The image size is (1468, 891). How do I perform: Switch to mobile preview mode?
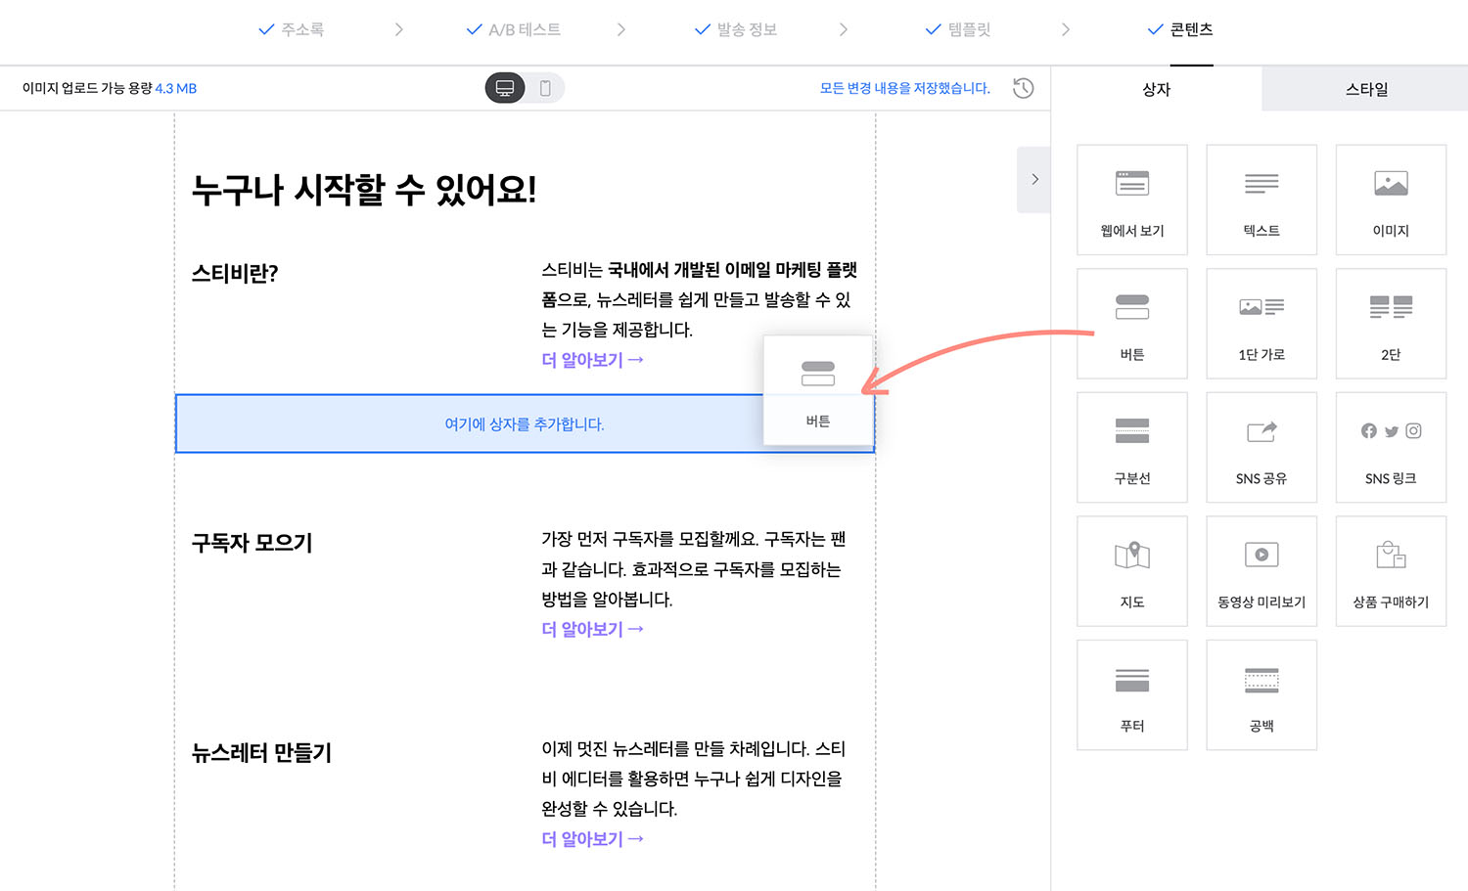545,88
